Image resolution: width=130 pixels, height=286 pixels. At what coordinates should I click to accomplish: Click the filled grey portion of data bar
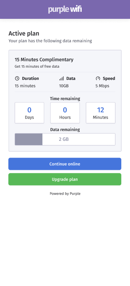coord(29,140)
